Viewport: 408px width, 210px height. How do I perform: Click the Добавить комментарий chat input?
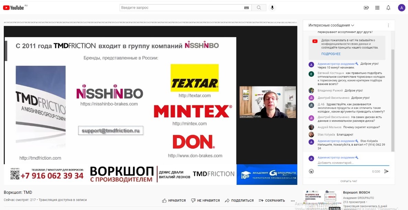pyautogui.click(x=353, y=163)
